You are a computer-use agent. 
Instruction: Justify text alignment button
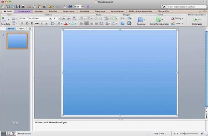96,23
